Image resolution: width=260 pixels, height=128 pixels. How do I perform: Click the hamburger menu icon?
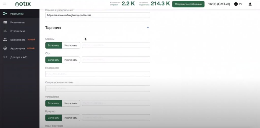pos(5,4)
